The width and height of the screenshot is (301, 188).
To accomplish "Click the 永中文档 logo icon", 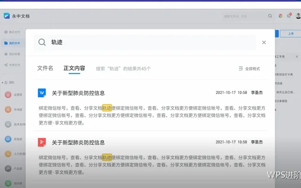I will pos(7,16).
